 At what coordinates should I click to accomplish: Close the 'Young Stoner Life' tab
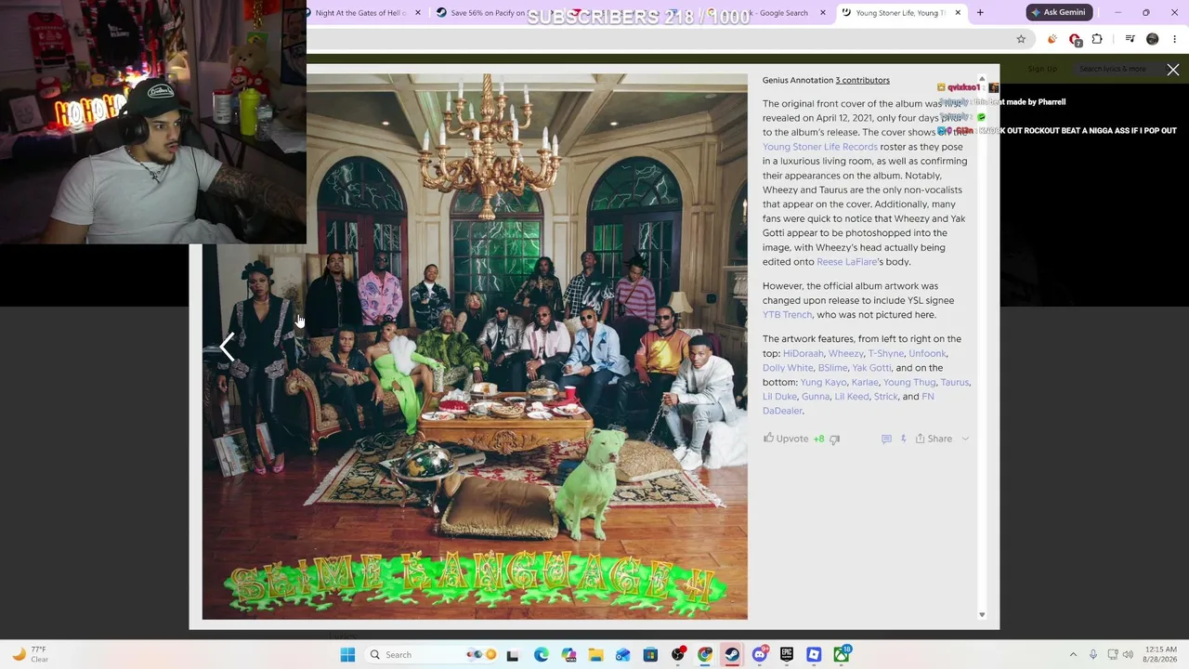coord(958,13)
